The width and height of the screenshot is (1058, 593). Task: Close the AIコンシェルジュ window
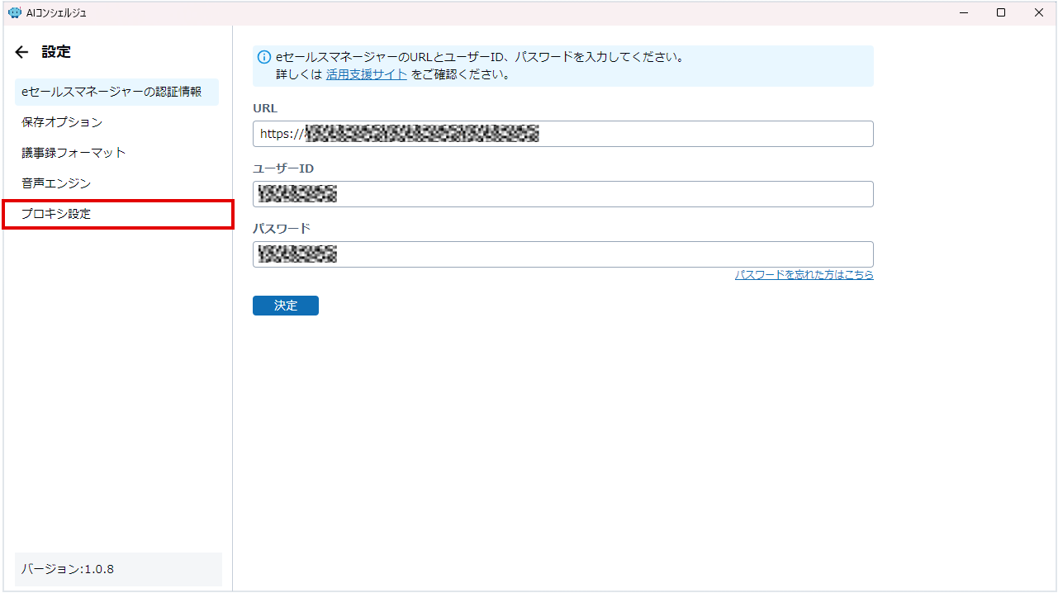1038,12
